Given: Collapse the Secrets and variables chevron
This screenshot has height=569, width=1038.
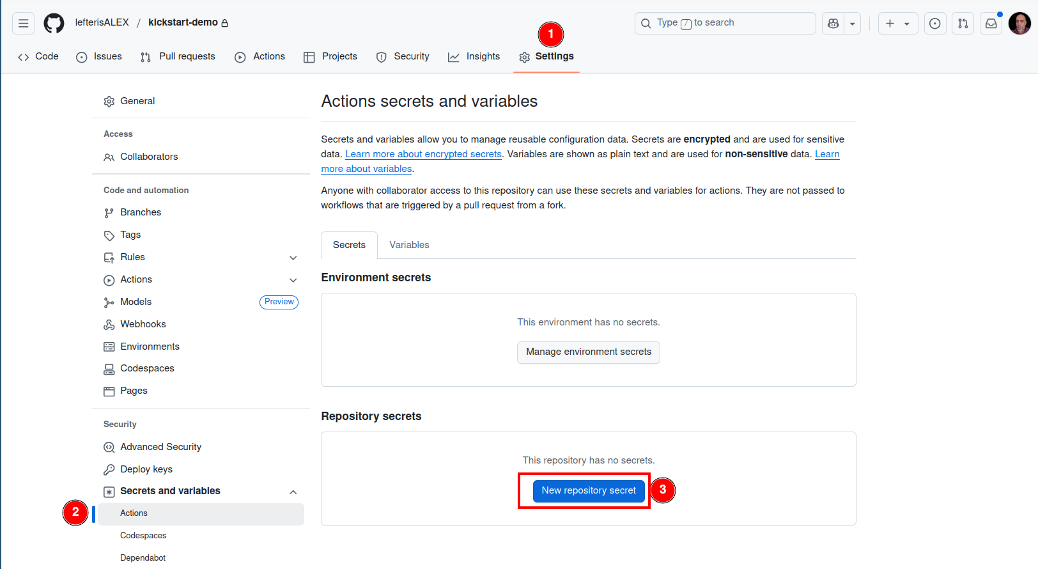Looking at the screenshot, I should click(293, 492).
